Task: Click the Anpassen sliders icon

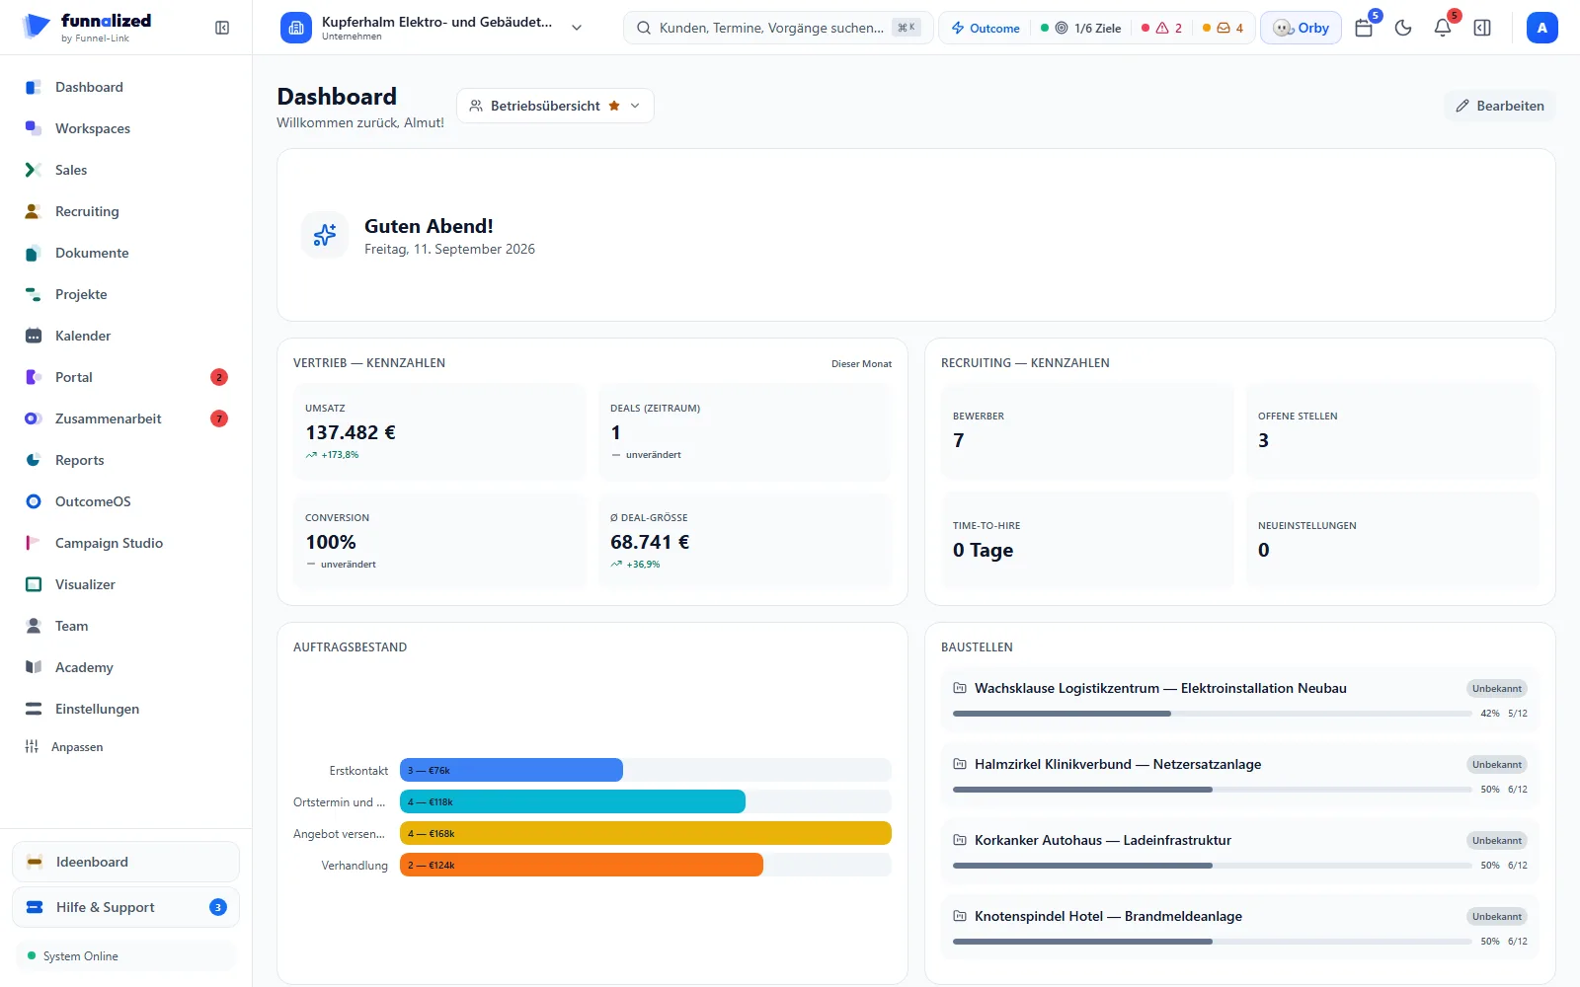Action: point(32,747)
